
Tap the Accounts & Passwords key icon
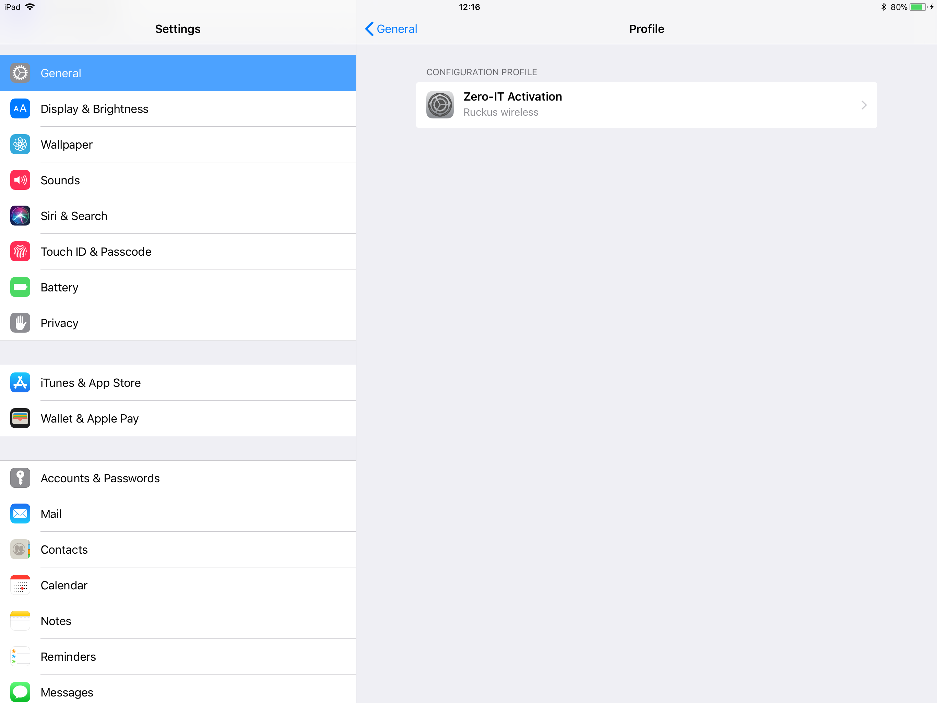[20, 478]
